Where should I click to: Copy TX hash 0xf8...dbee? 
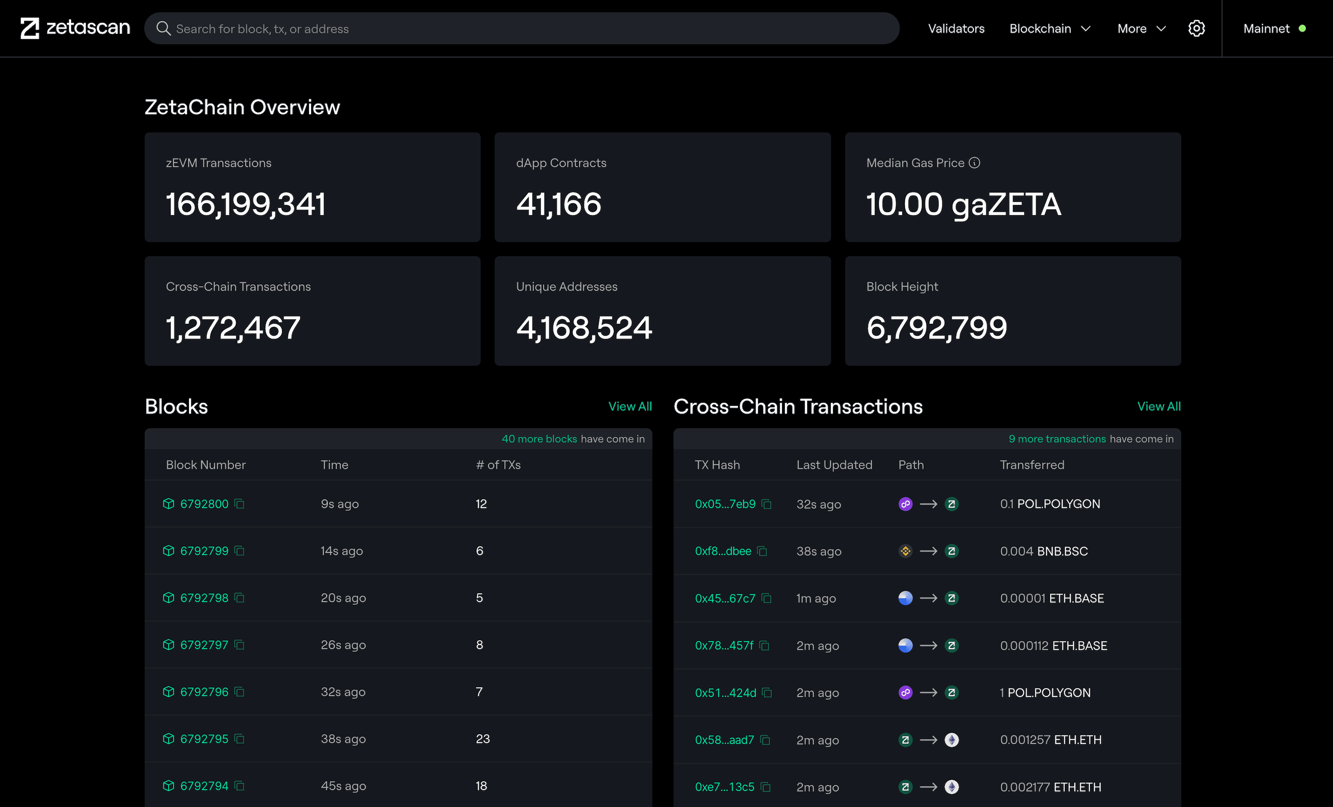pos(762,551)
